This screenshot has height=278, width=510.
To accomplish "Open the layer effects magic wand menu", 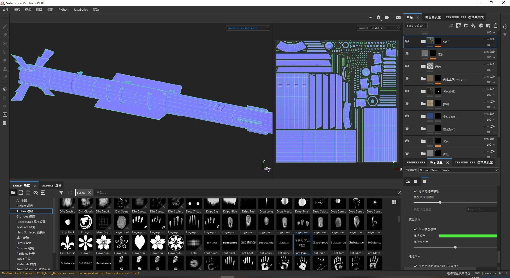I will coord(451,25).
